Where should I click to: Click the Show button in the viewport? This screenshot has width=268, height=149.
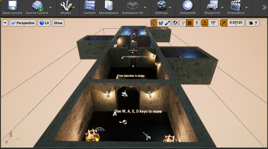(x=58, y=23)
